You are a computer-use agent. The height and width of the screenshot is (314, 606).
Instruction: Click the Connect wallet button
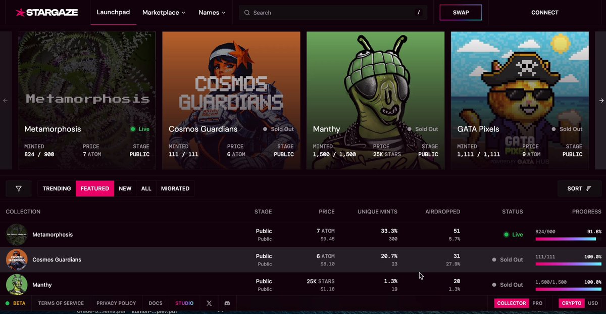tap(545, 13)
